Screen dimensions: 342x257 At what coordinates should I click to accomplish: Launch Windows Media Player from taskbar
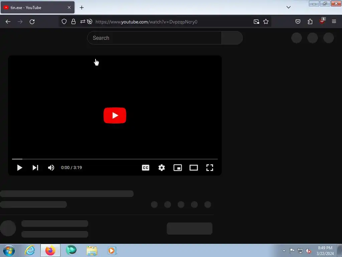click(x=112, y=250)
